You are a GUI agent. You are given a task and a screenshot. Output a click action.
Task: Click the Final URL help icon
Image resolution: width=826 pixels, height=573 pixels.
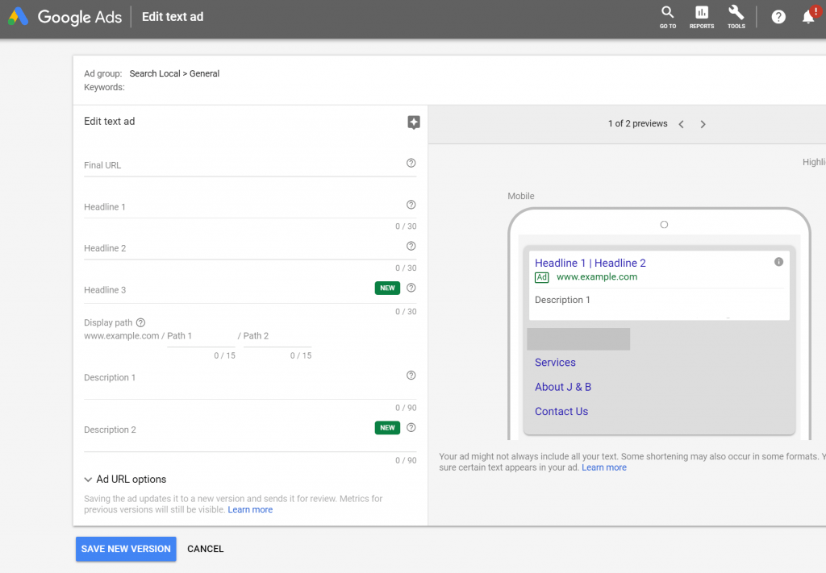[x=411, y=164]
